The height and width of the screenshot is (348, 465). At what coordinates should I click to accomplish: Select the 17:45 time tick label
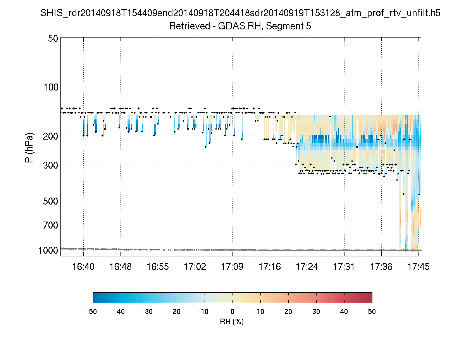pyautogui.click(x=418, y=266)
